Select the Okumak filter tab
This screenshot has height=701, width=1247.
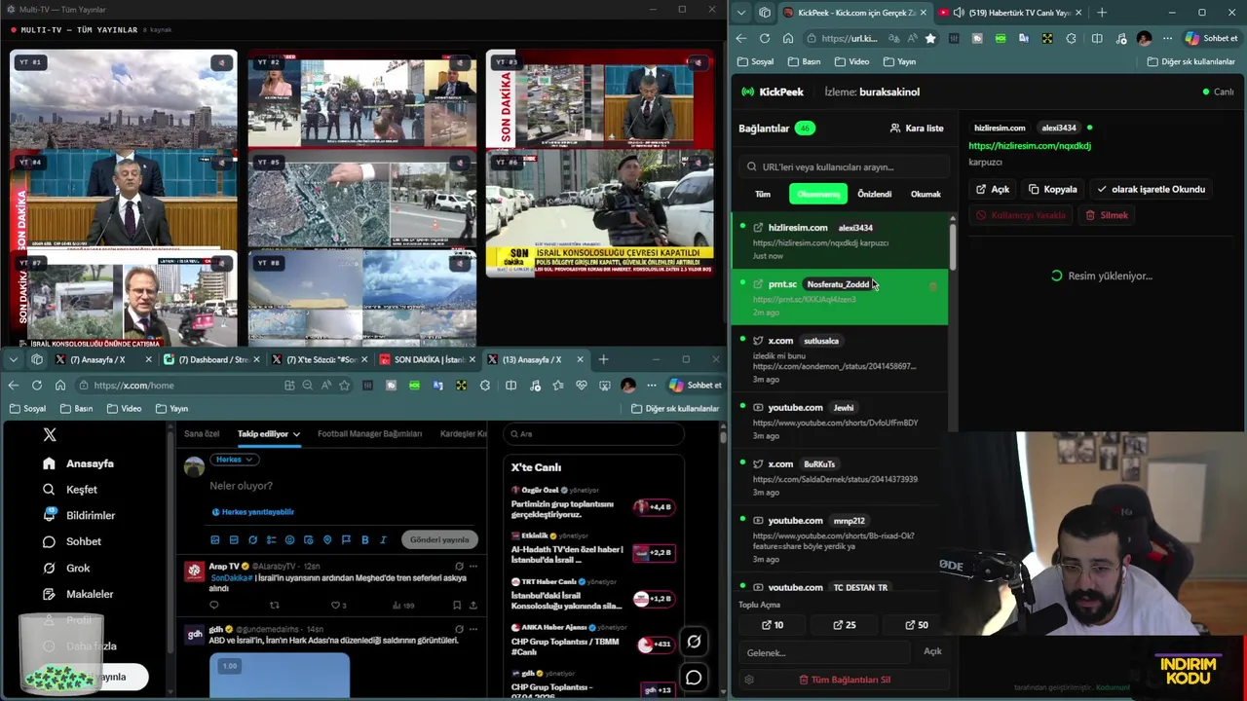pyautogui.click(x=926, y=194)
